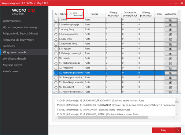Select radio button for 15. Klasyfikacja kontrahenta
The height and width of the screenshot is (135, 185).
click(56, 83)
